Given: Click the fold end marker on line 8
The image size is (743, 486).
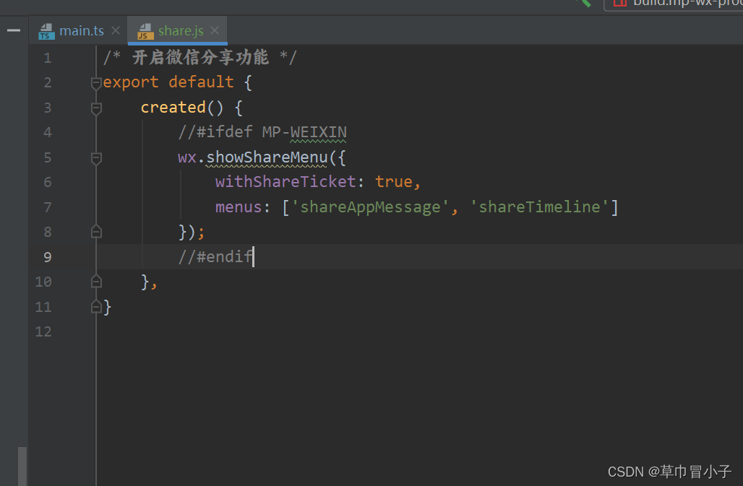Looking at the screenshot, I should [95, 231].
